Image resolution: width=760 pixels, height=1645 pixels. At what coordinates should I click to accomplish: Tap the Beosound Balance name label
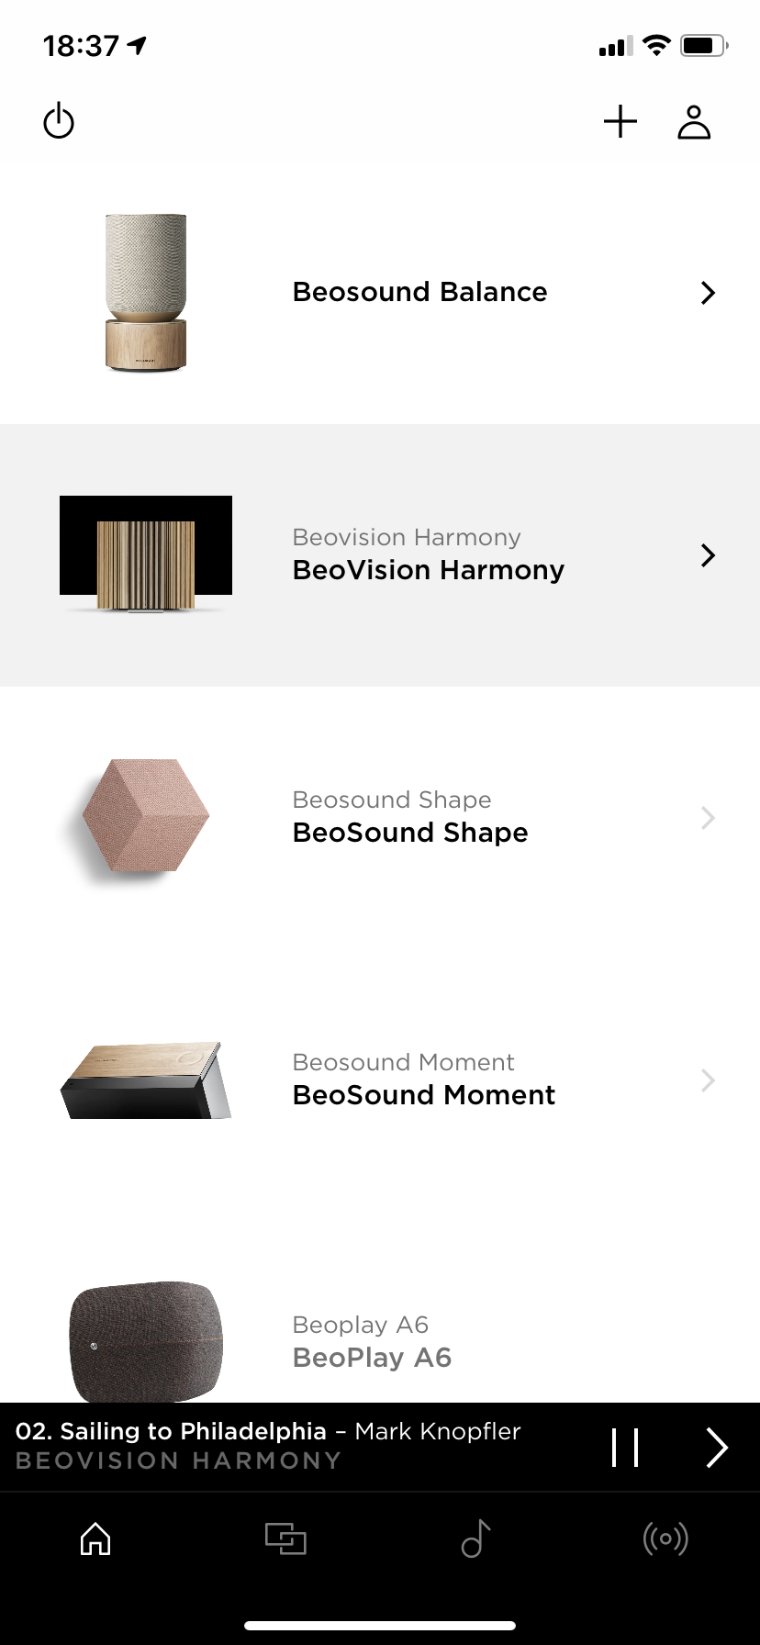click(x=419, y=292)
